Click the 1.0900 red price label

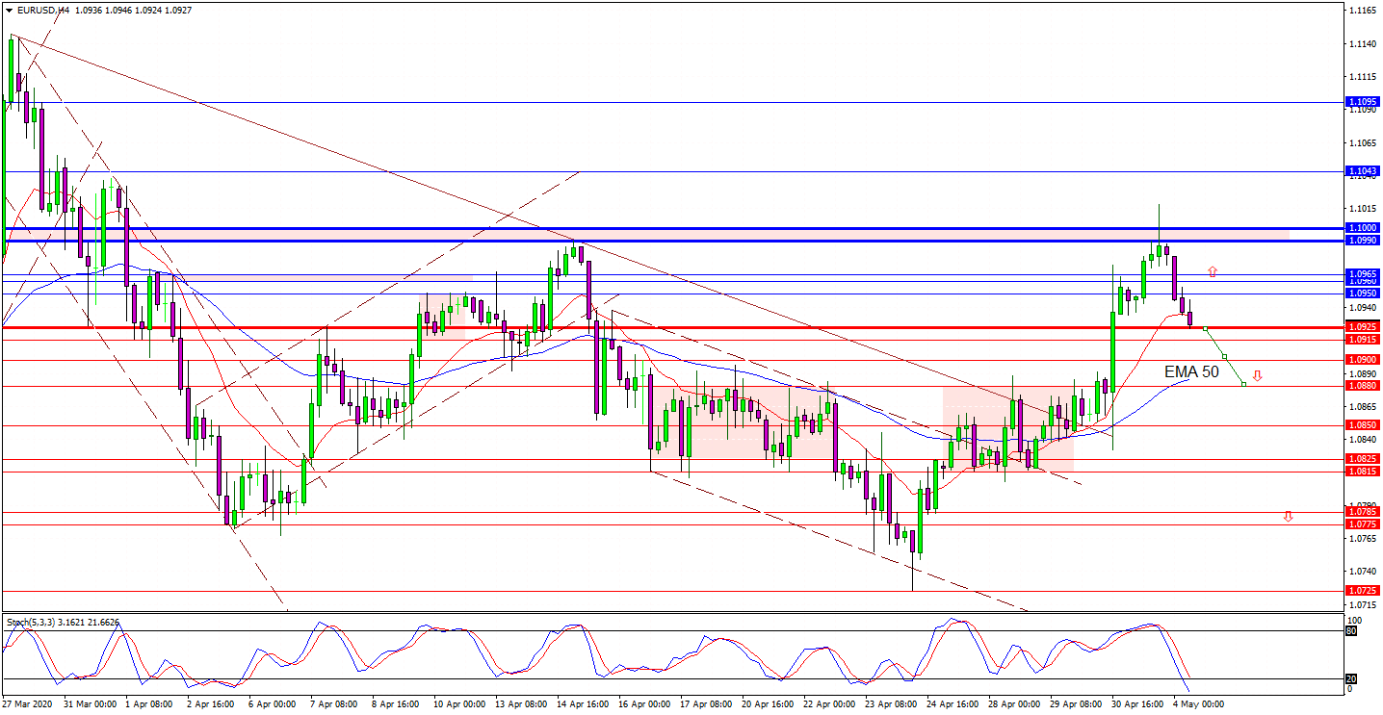(1362, 360)
